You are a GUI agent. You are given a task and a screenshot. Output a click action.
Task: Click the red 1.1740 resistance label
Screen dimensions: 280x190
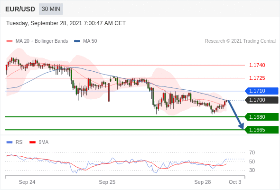click(257, 65)
